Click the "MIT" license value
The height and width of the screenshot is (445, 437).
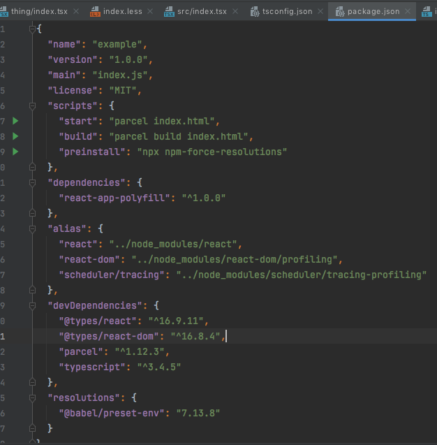click(123, 90)
